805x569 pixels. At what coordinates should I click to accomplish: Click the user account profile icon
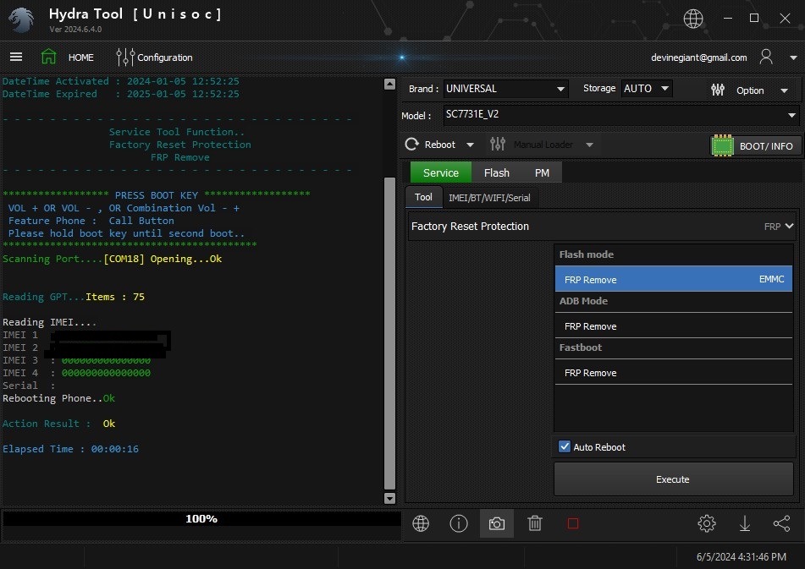tap(766, 57)
